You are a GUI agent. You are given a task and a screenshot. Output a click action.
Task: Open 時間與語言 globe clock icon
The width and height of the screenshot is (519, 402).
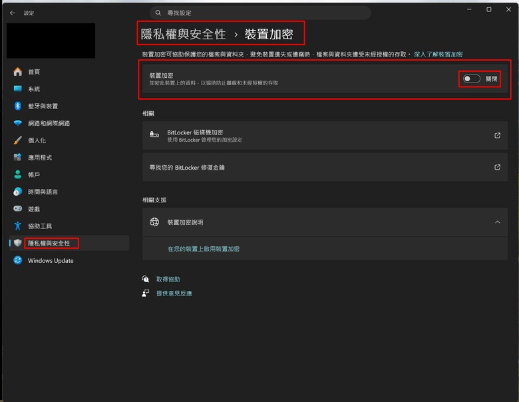18,192
